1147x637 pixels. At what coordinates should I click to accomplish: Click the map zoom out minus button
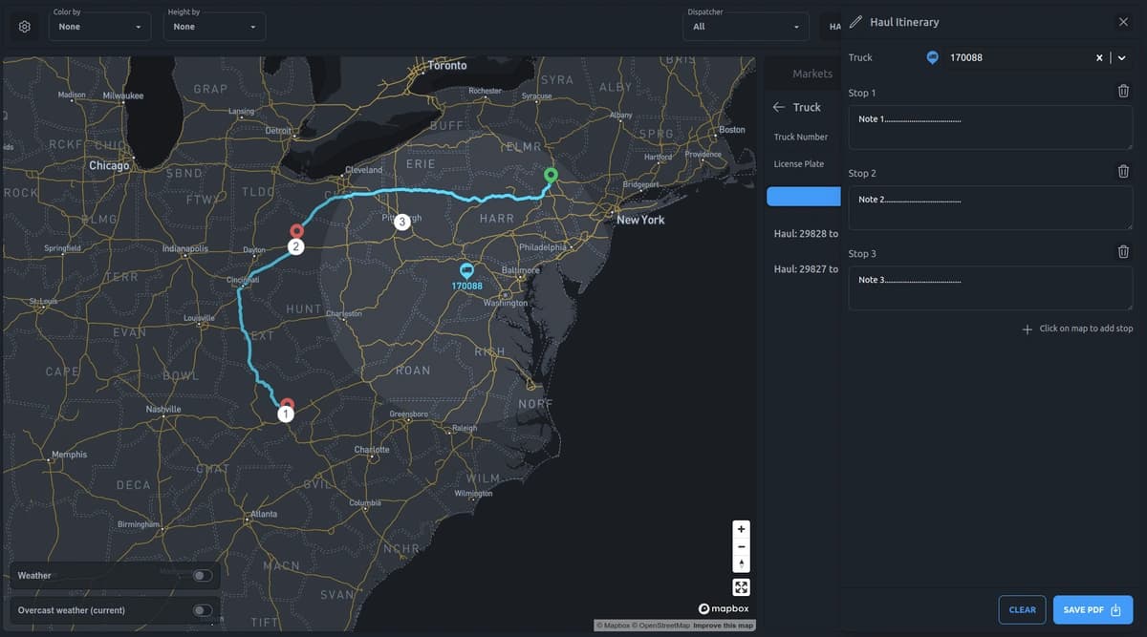point(742,546)
